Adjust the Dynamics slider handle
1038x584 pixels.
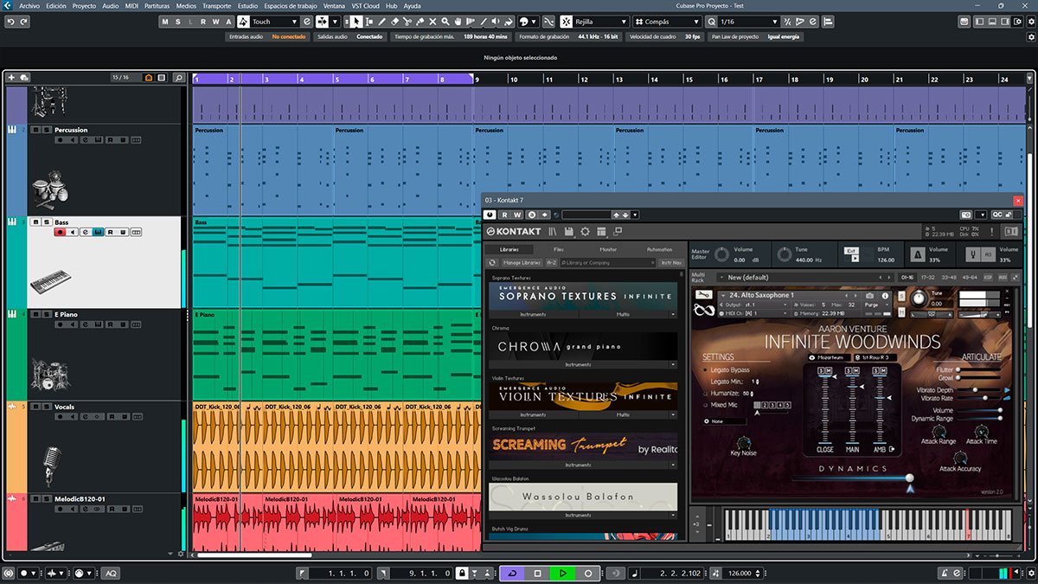(909, 478)
